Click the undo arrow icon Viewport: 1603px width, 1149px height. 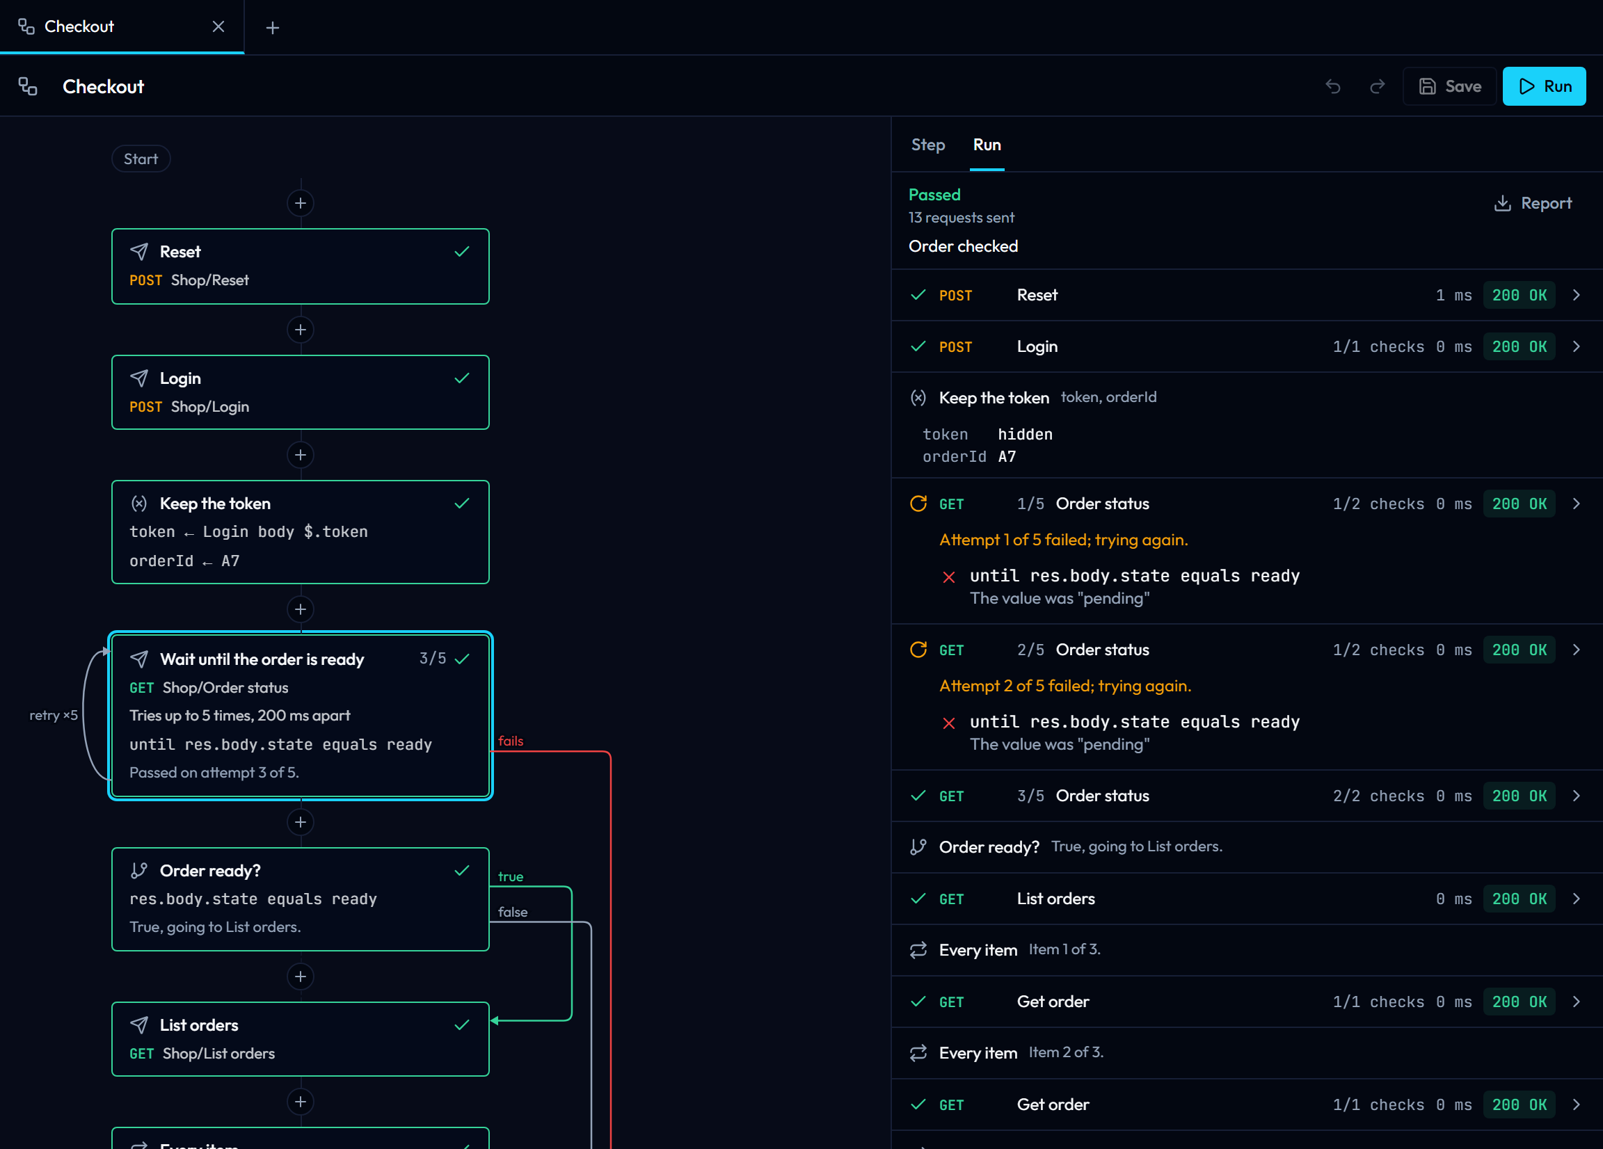click(1333, 86)
